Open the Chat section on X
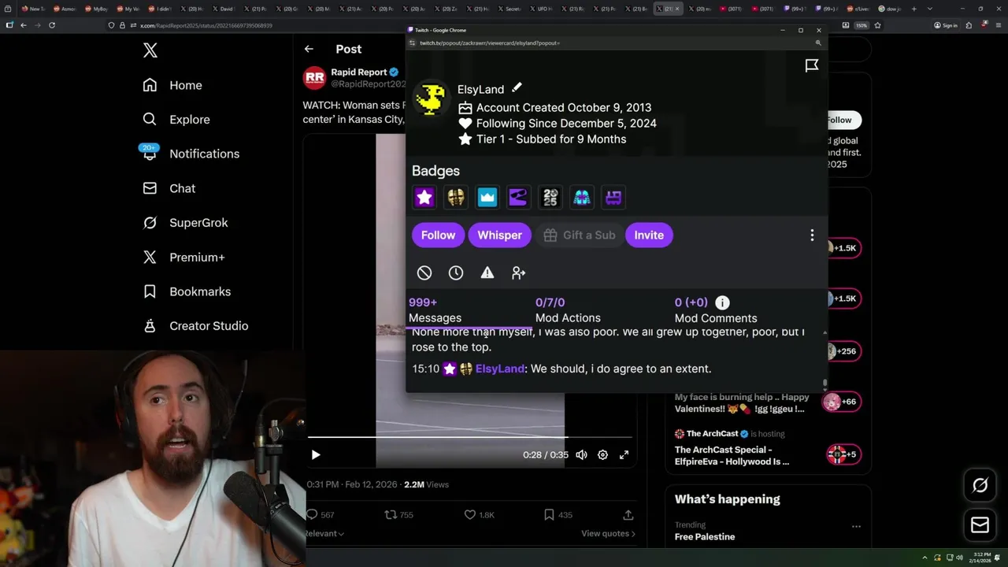Screen dimensions: 1008x567 [169, 188]
